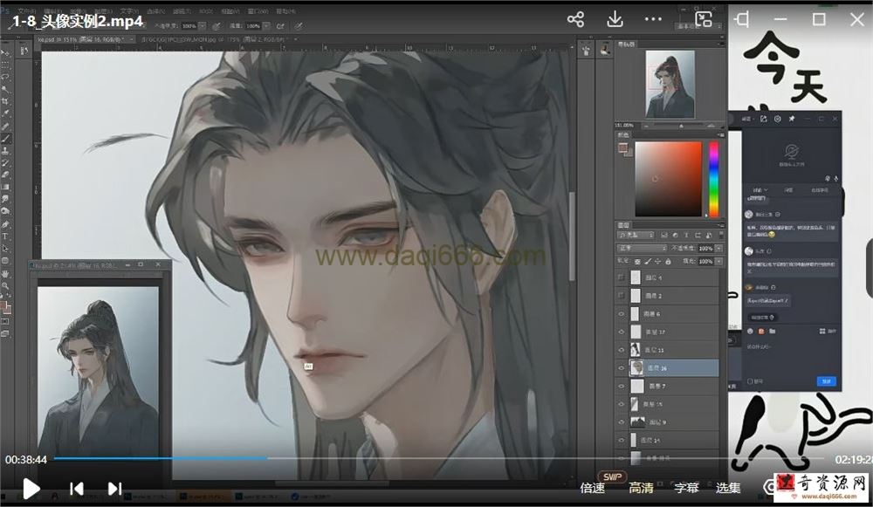
Task: Click Navigator preview thumbnail
Action: 670,84
